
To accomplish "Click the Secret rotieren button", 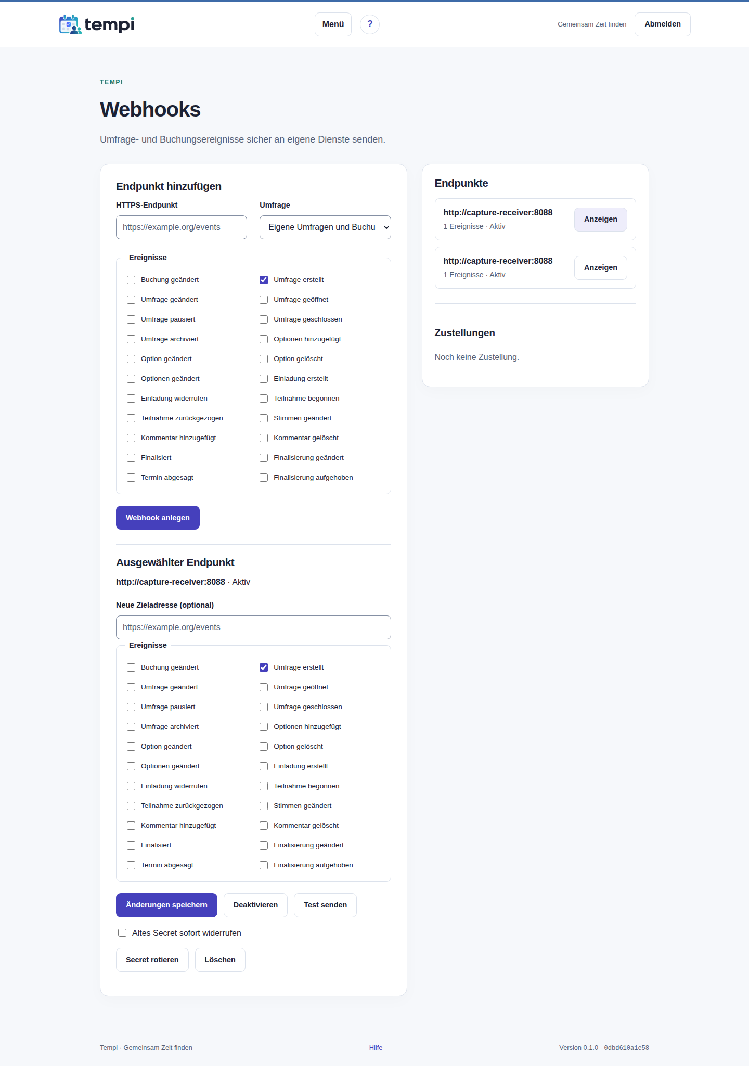I will [152, 960].
